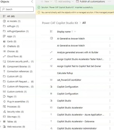The image size is (114, 130).
Task: Click the ellipsis overflow in the command bar
Action: click(109, 1)
